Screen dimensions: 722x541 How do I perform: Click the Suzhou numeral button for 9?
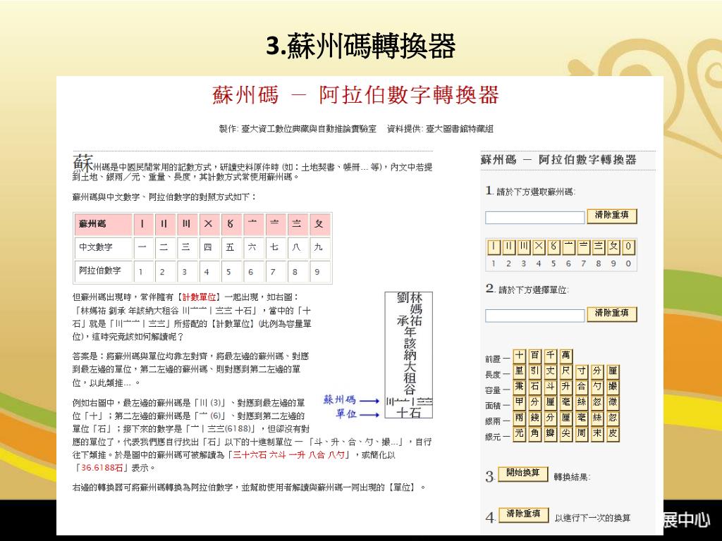pyautogui.click(x=613, y=247)
